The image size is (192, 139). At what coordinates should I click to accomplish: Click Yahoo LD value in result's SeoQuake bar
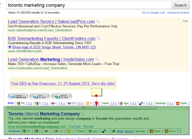(x=65, y=131)
